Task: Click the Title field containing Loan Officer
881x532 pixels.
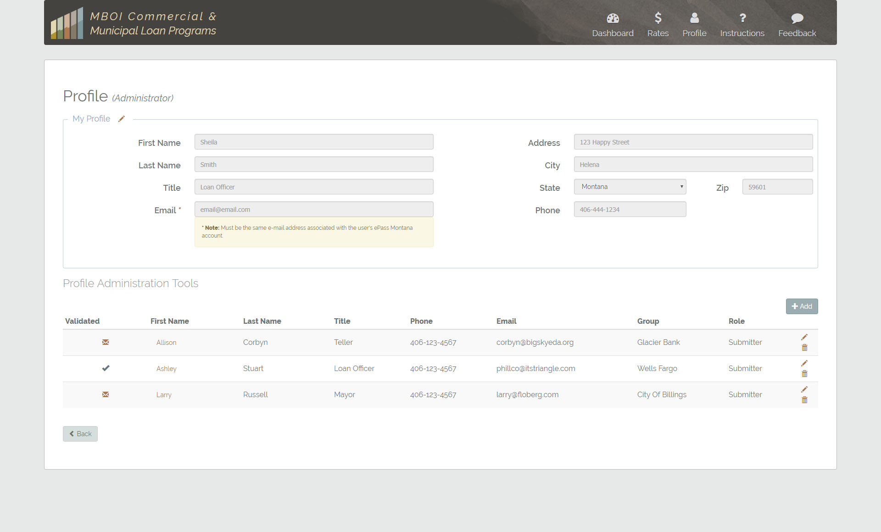Action: click(x=314, y=187)
